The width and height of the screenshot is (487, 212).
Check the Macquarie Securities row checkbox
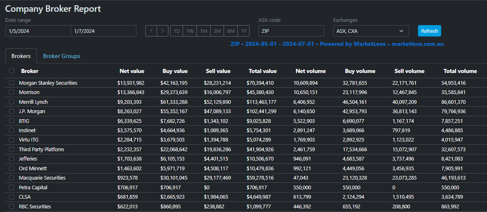11,178
